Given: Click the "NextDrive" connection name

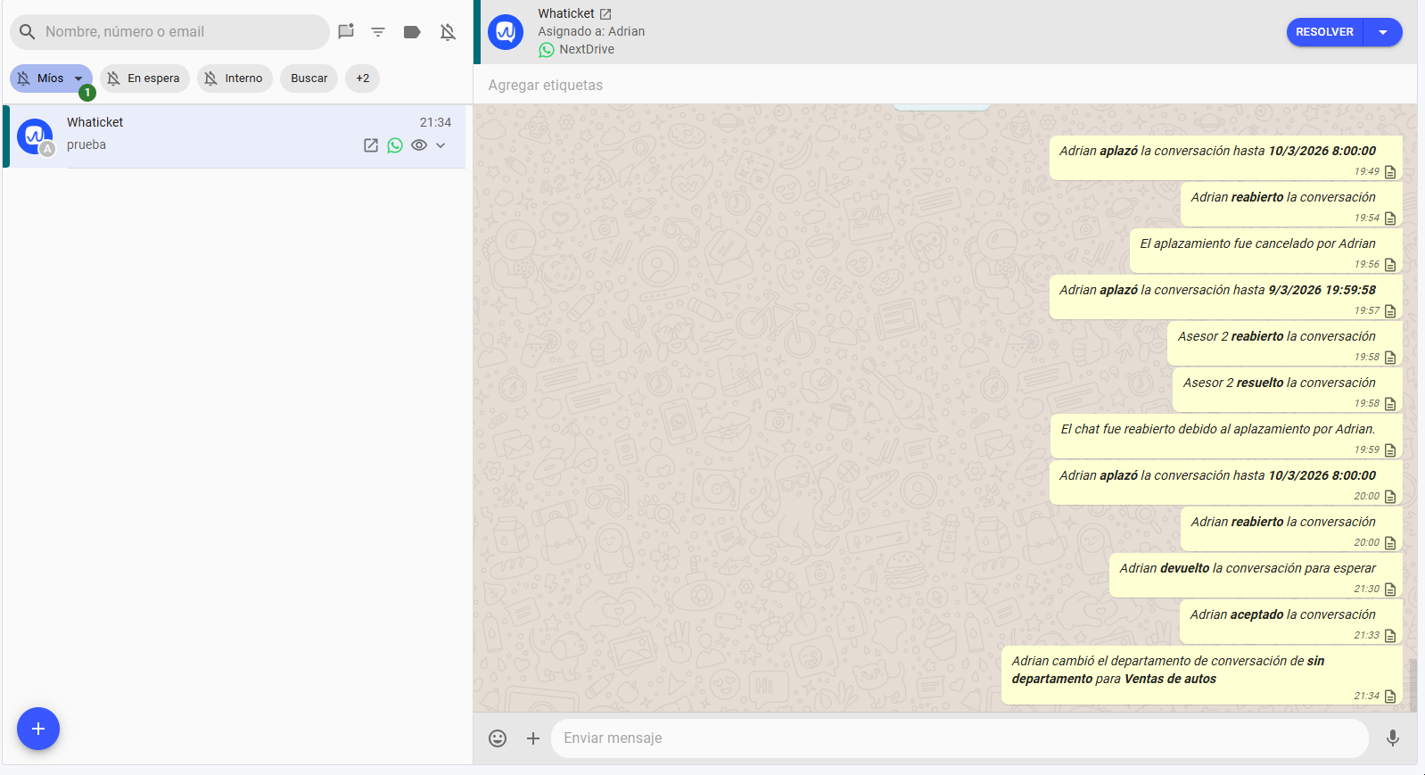Looking at the screenshot, I should (587, 50).
